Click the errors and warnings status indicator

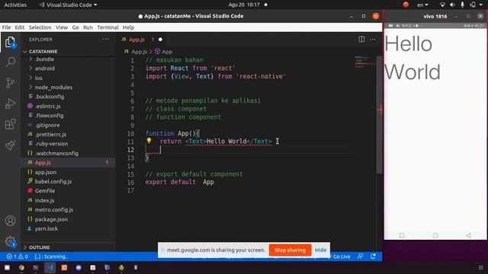pos(17,256)
